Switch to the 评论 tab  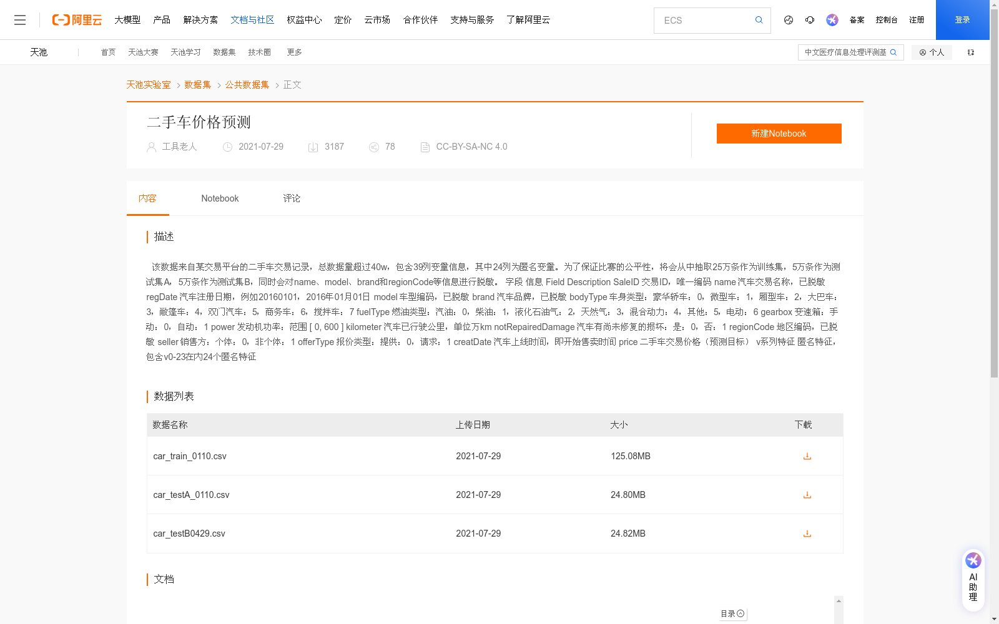pos(292,198)
